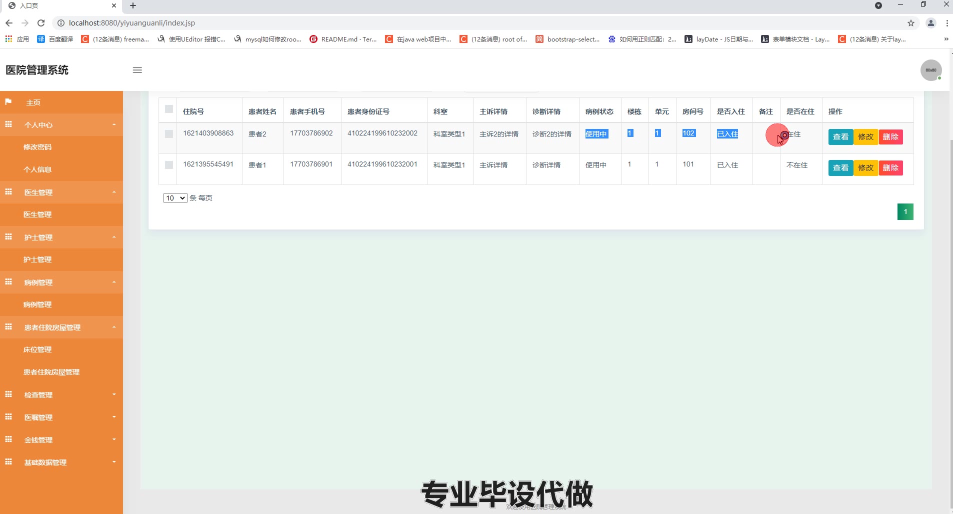Screen dimensions: 953x514
Task: Bookmark this page with the star icon
Action: coord(911,23)
